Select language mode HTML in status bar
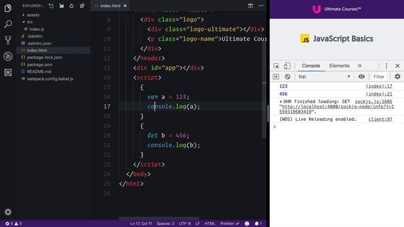The image size is (404, 227). 210,224
